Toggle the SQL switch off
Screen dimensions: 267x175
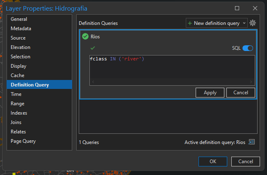coord(248,48)
